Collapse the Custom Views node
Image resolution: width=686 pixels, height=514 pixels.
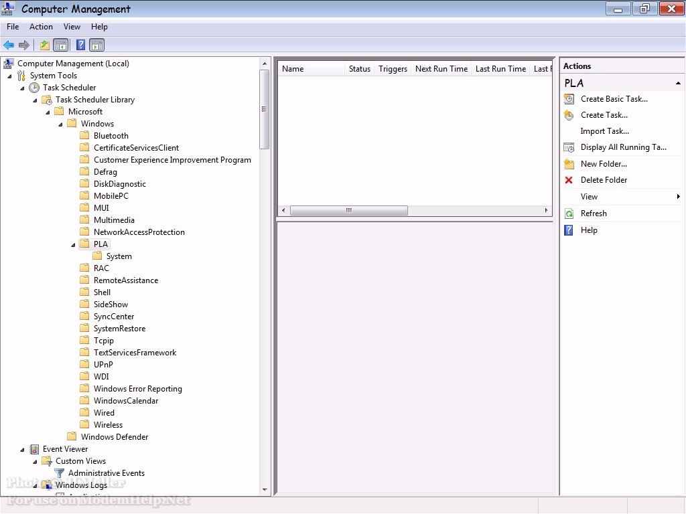(35, 462)
